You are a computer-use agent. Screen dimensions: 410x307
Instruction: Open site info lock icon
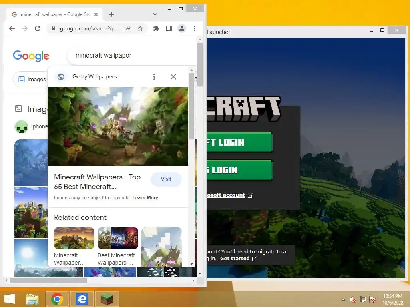54,28
